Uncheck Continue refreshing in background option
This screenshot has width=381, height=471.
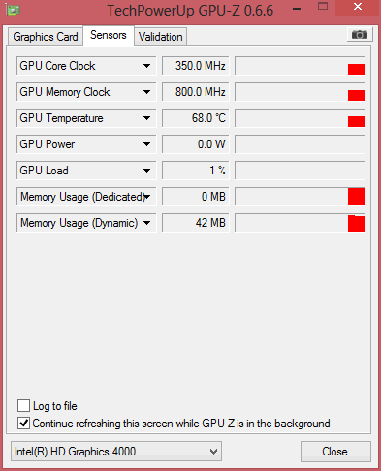[23, 424]
